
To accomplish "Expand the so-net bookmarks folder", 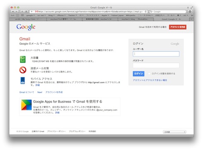I will tap(41, 15).
